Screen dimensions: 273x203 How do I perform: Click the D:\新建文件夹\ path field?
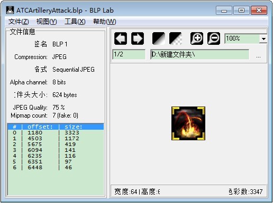(200, 54)
